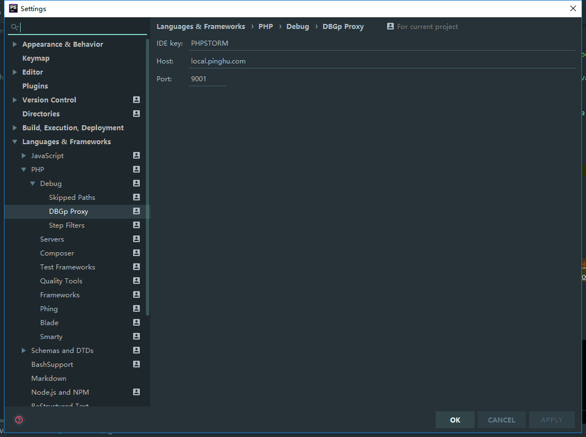The width and height of the screenshot is (586, 437).
Task: Click project icon beside Quality Tools
Action: coord(136,281)
